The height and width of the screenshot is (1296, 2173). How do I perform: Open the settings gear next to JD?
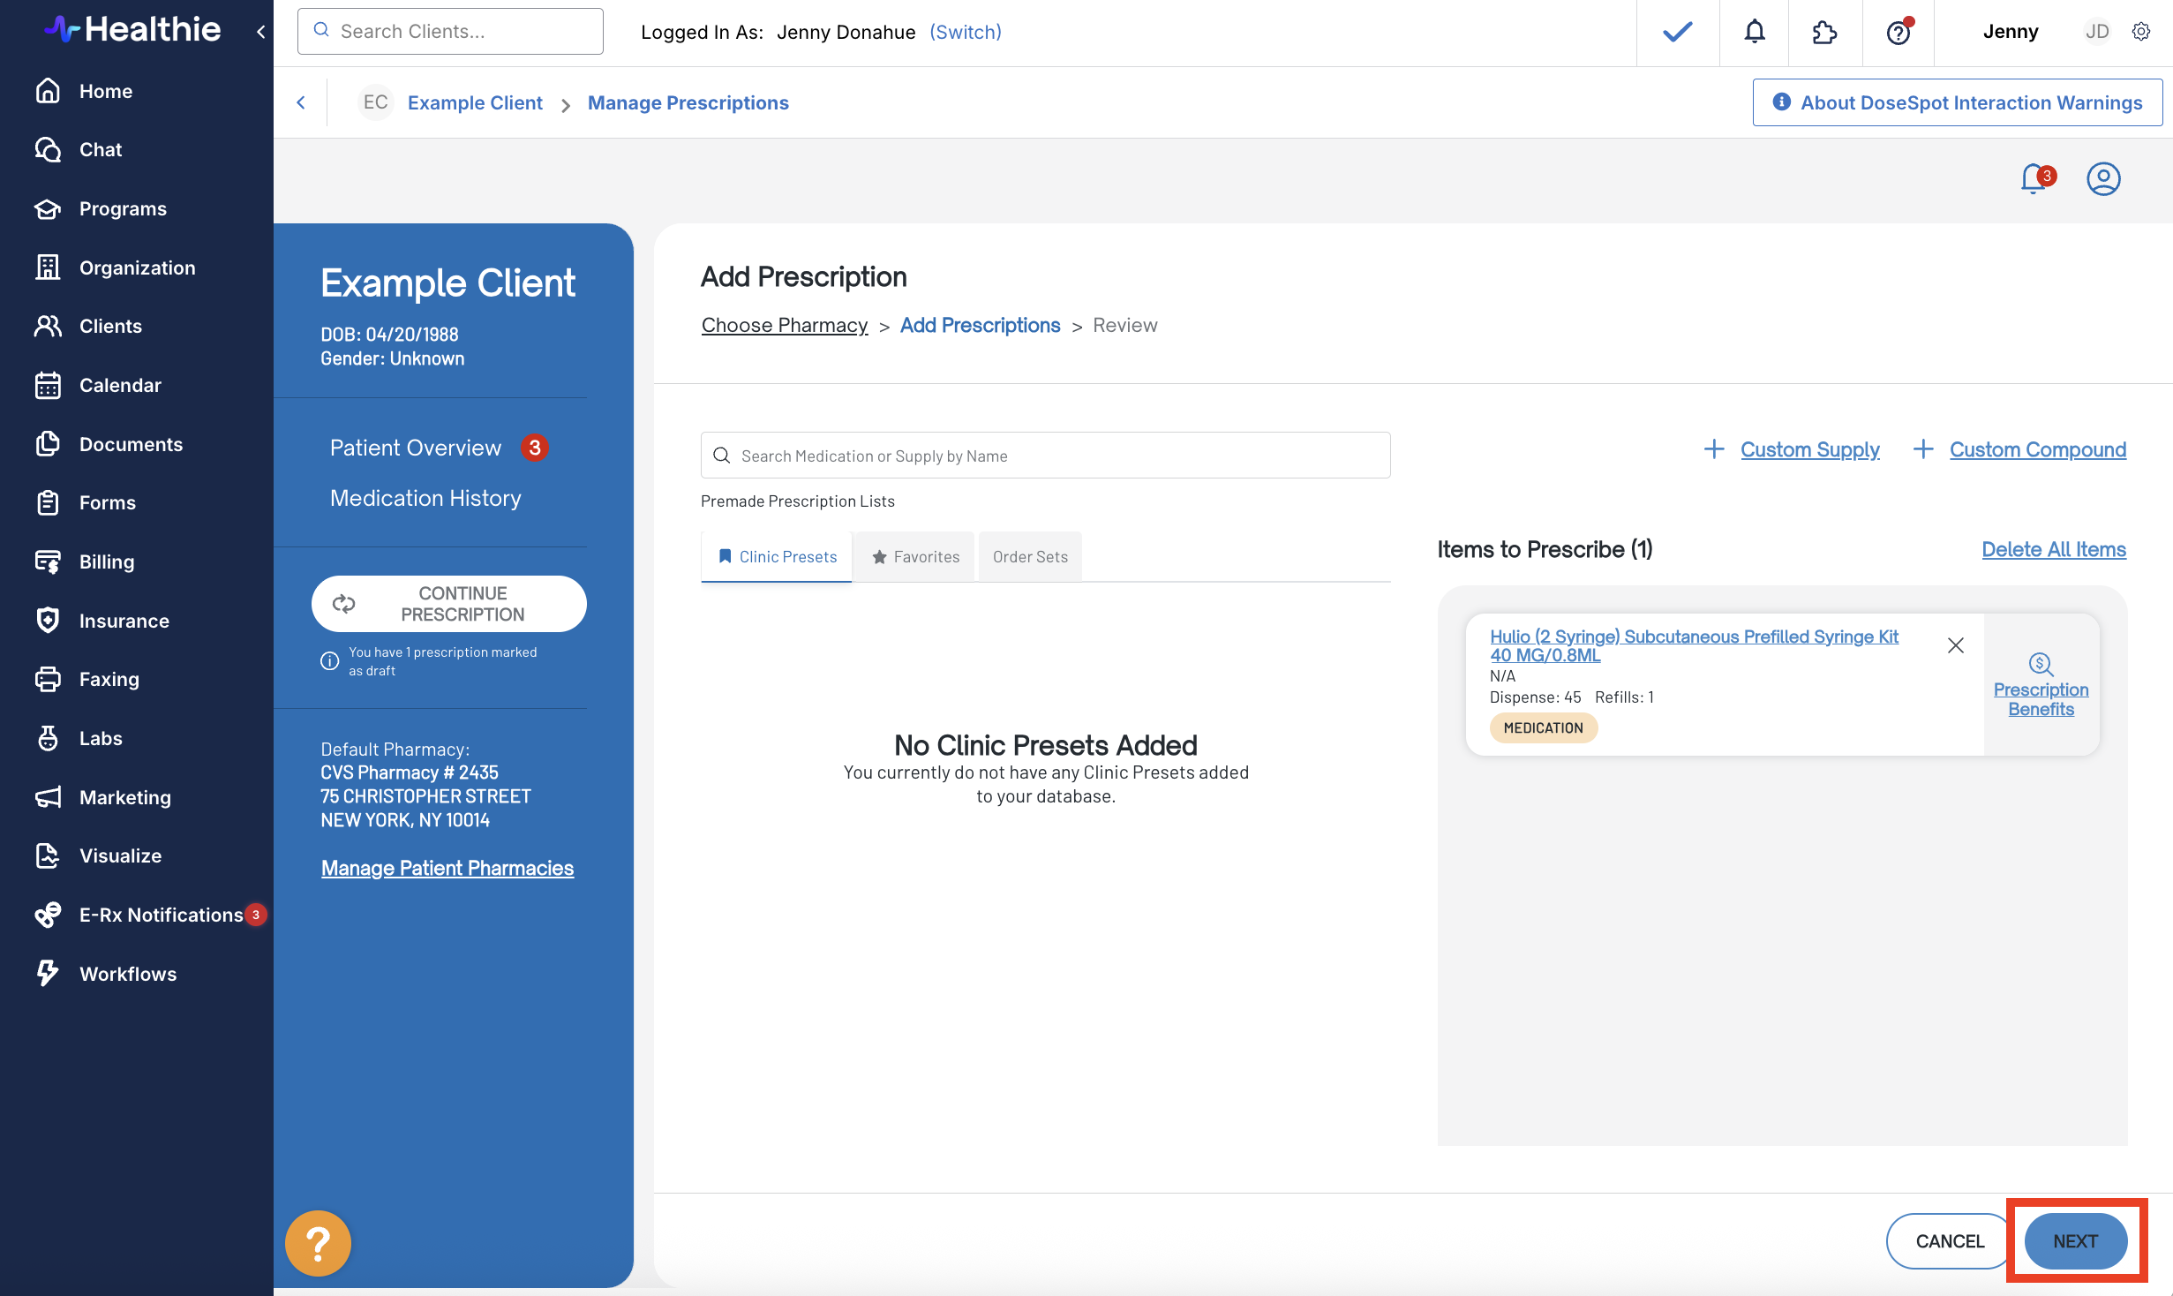click(x=2141, y=32)
